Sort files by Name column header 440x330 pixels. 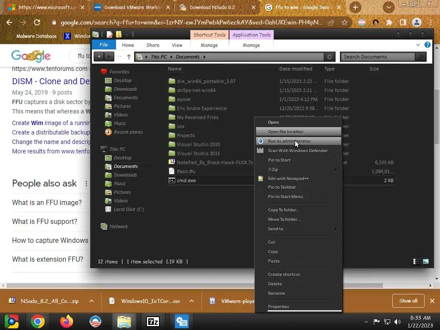tap(175, 69)
